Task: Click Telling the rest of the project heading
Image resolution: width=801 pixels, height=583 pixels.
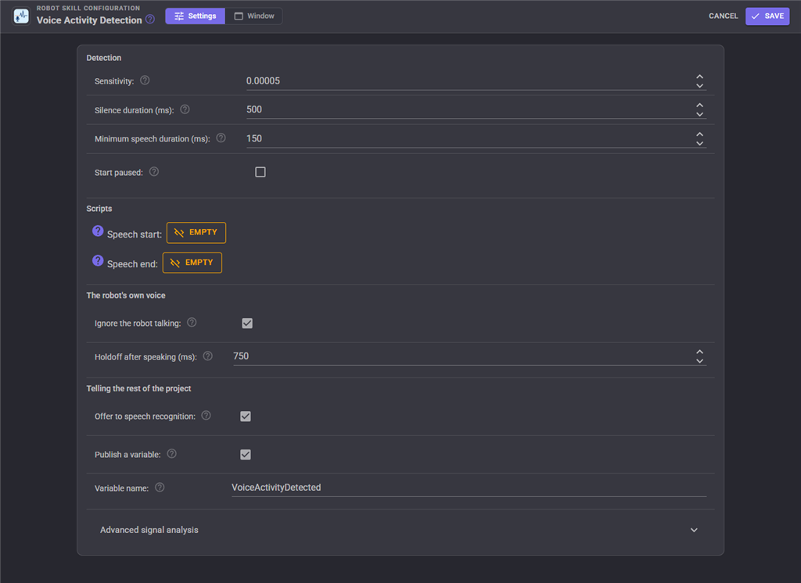Action: click(138, 388)
